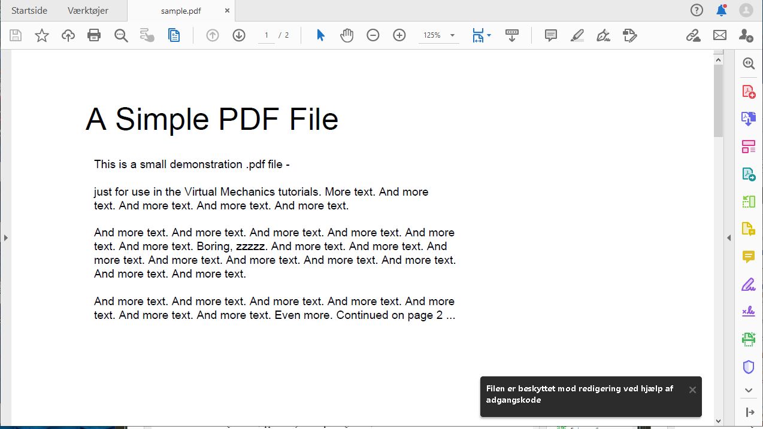Click the 'Boring, zzzzz' text

[232, 247]
